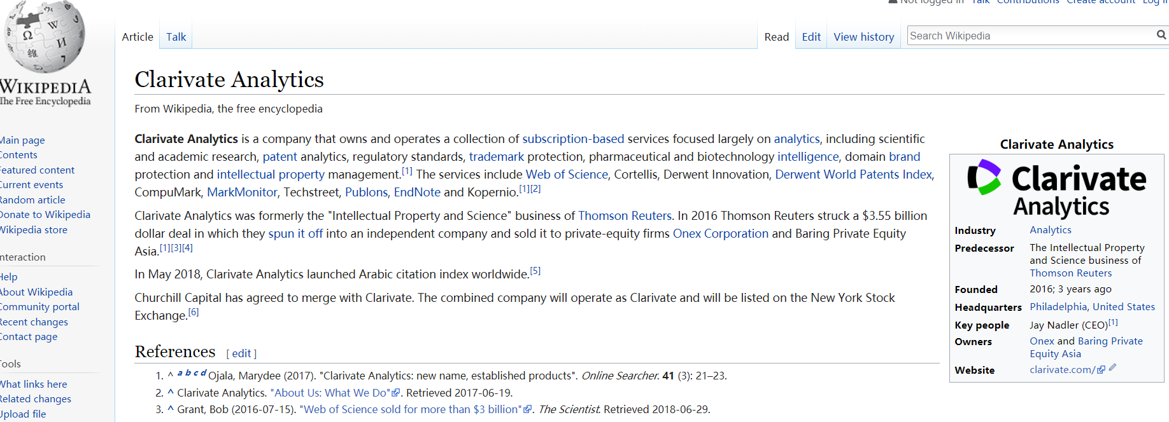The width and height of the screenshot is (1169, 422).
Task: Open About Us: What We Do reference
Action: pyautogui.click(x=330, y=393)
